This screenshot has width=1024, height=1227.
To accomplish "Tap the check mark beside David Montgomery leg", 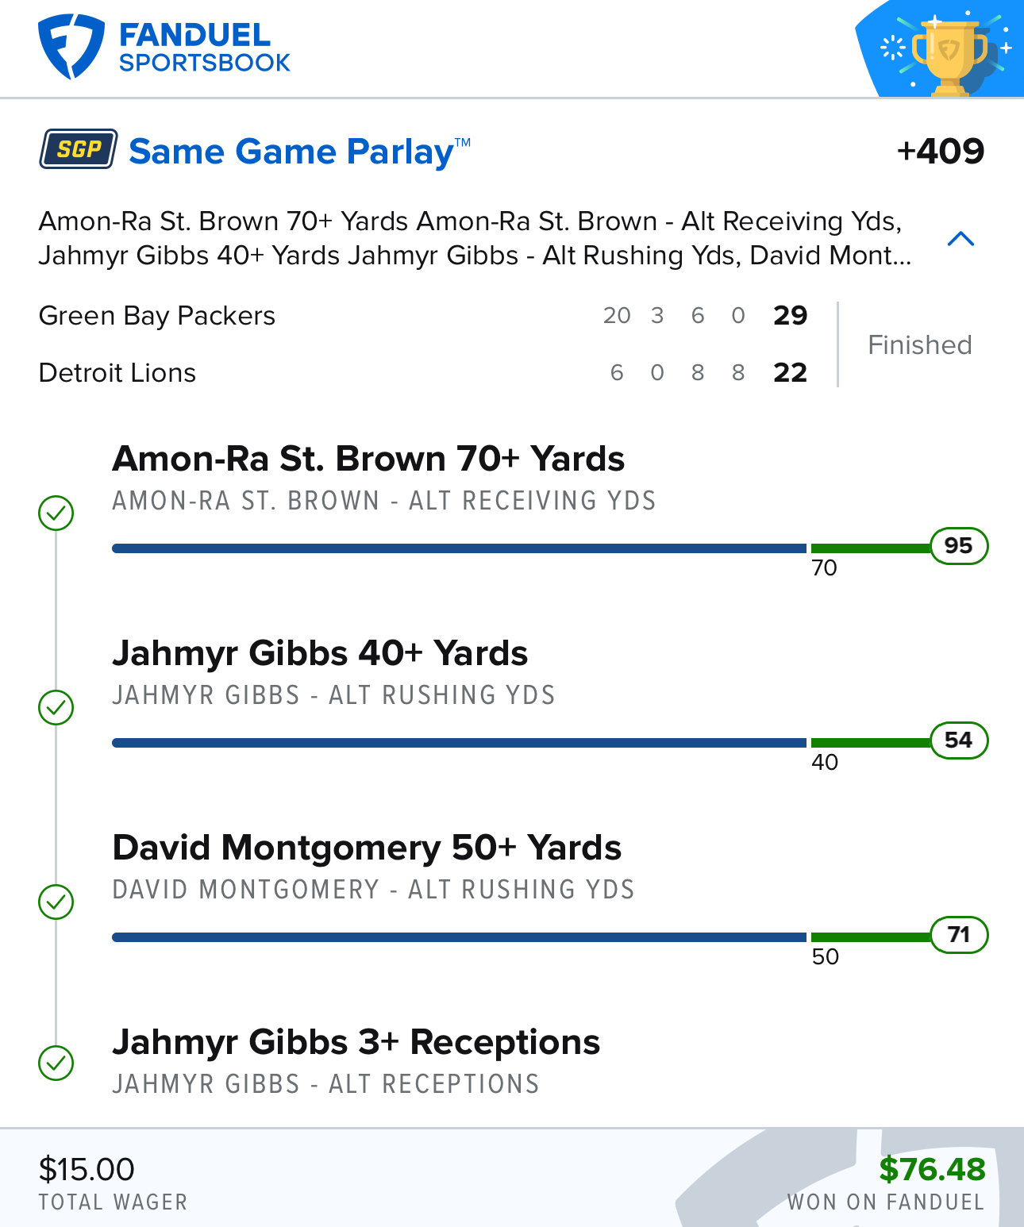I will tap(56, 902).
